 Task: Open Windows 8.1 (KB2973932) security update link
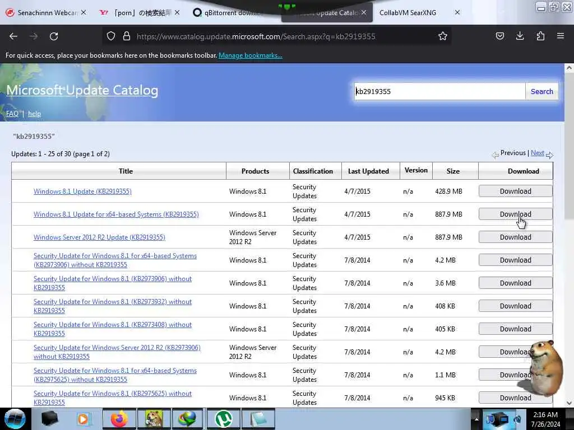pyautogui.click(x=112, y=306)
